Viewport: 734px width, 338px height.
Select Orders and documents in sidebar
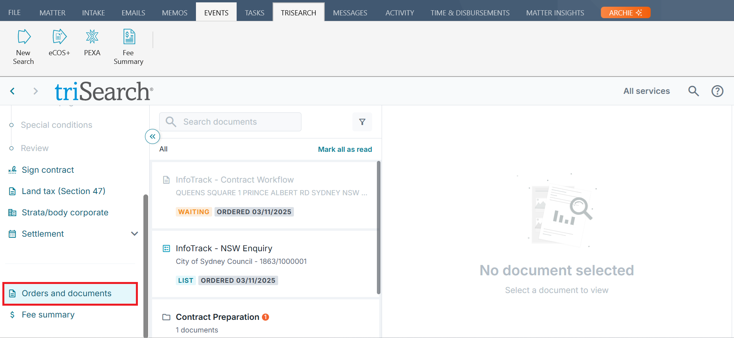70,293
